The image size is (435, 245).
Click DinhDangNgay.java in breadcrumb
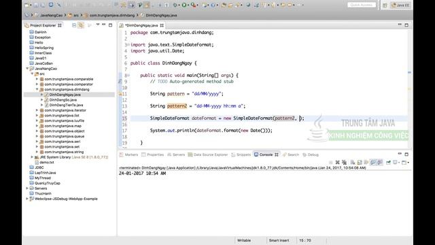tap(161, 15)
